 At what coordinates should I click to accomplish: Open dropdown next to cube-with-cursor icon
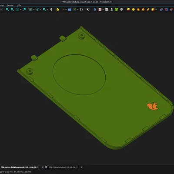point(40,10)
